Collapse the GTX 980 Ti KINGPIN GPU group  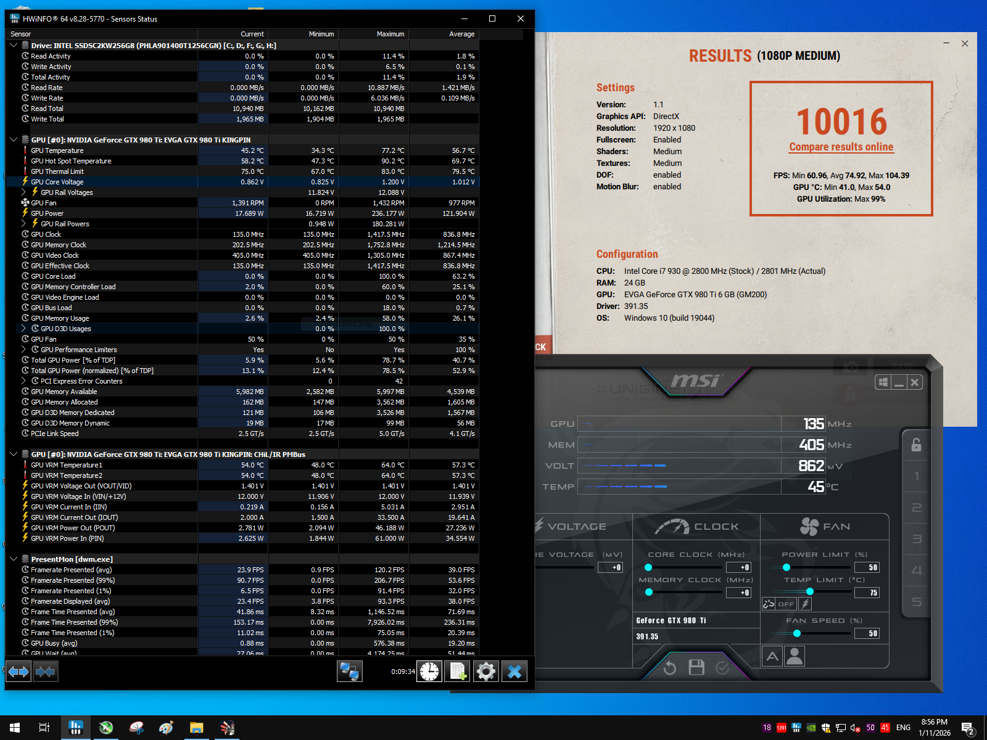[14, 140]
